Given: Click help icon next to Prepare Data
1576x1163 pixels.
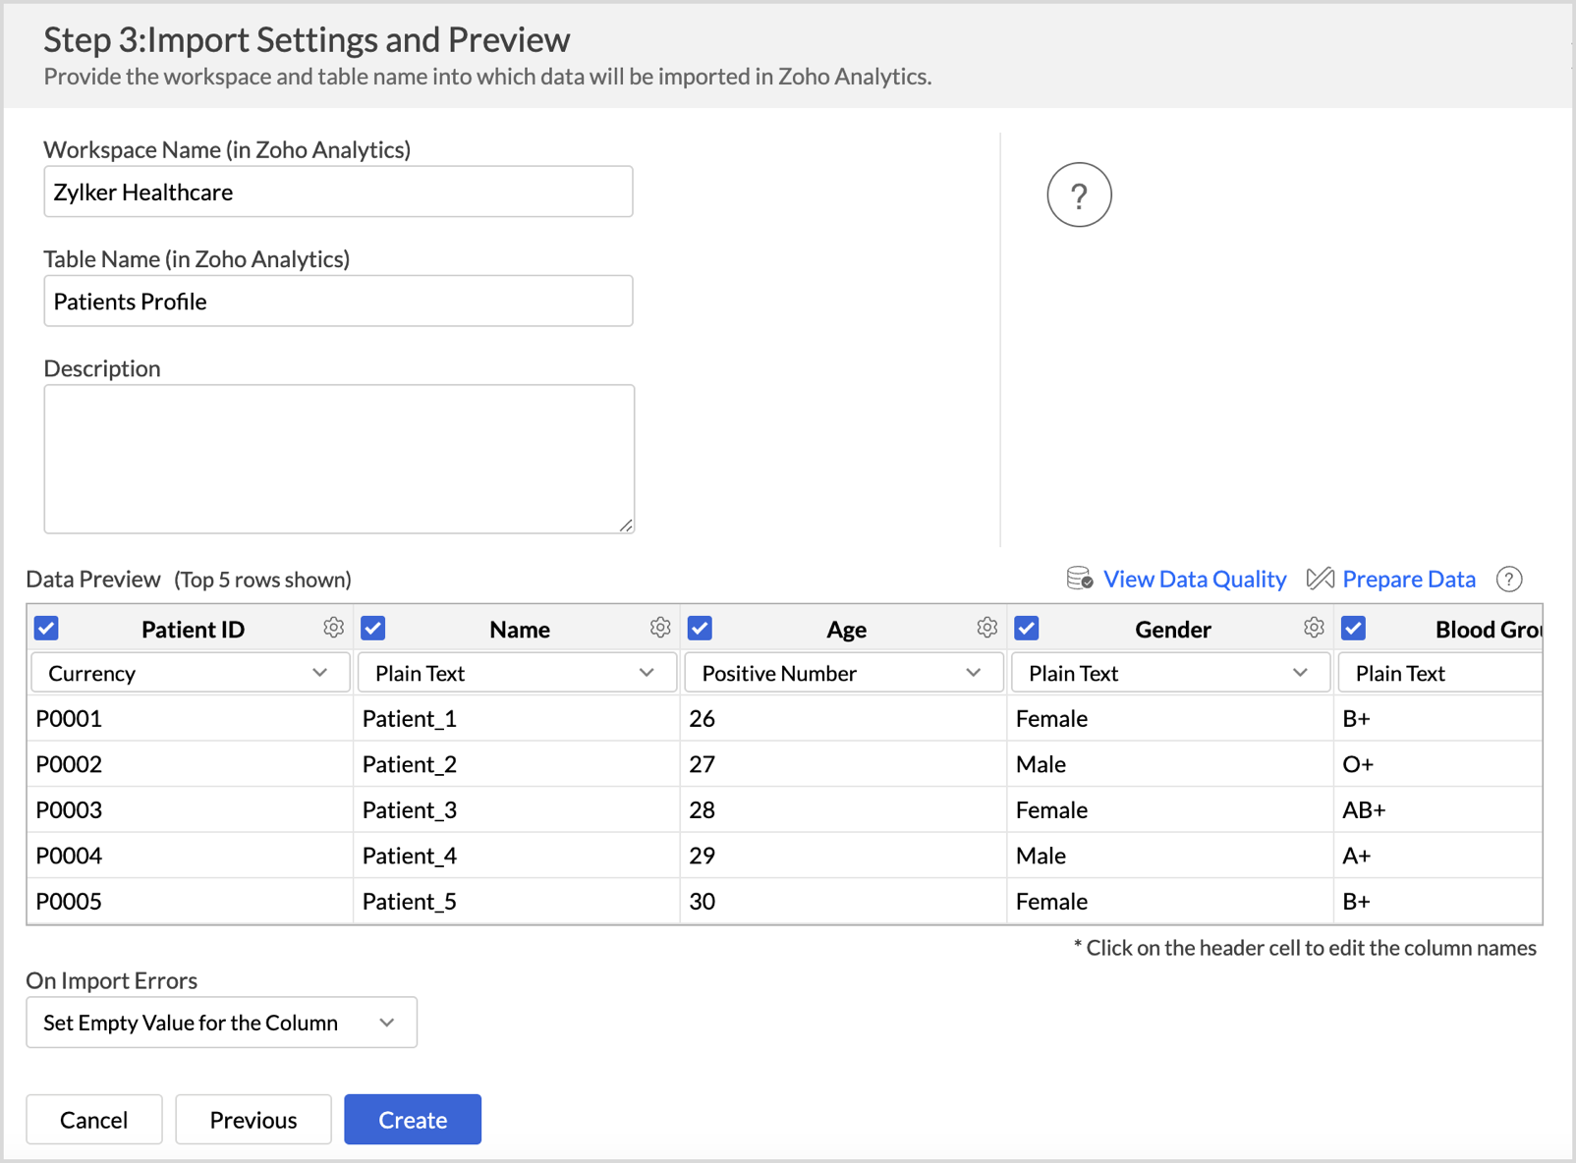Looking at the screenshot, I should (x=1509, y=580).
